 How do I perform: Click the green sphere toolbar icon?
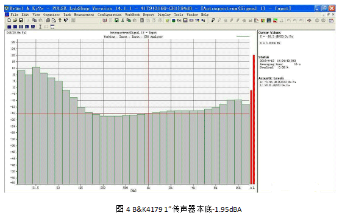(x=174, y=21)
